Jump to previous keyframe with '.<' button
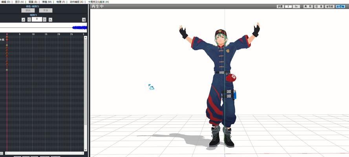 [x=24, y=20]
